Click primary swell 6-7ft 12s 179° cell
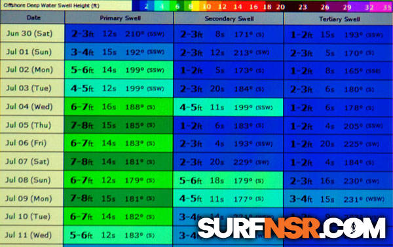The image size is (393, 247). pyautogui.click(x=119, y=180)
